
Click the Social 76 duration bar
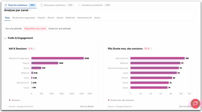click(x=150, y=83)
